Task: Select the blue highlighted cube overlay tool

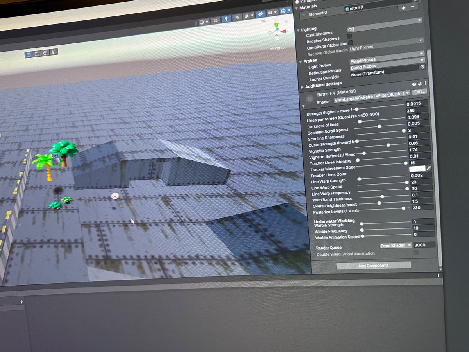Action: tap(29, 54)
